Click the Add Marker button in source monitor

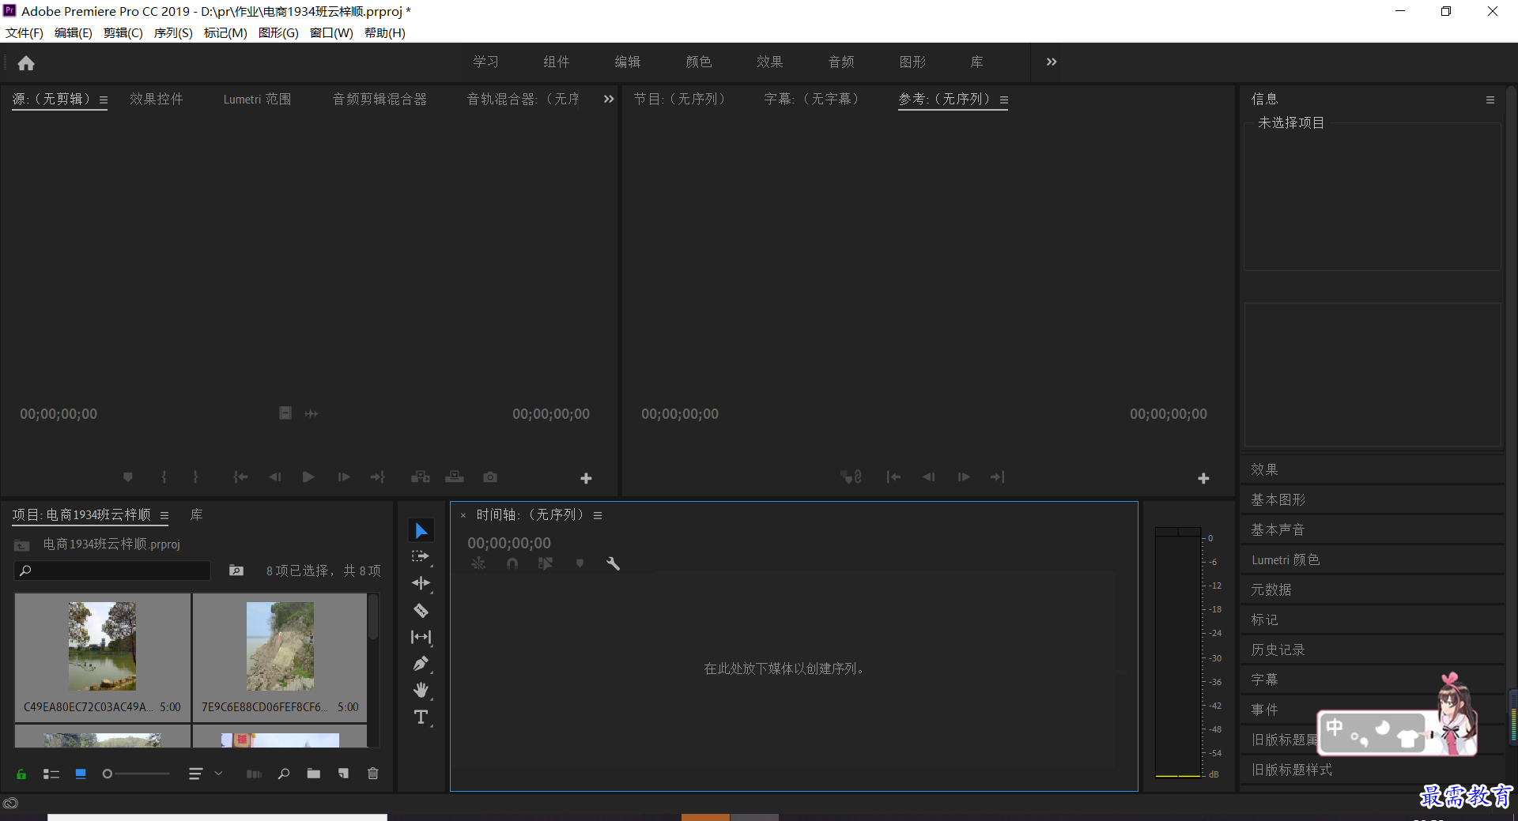click(127, 477)
